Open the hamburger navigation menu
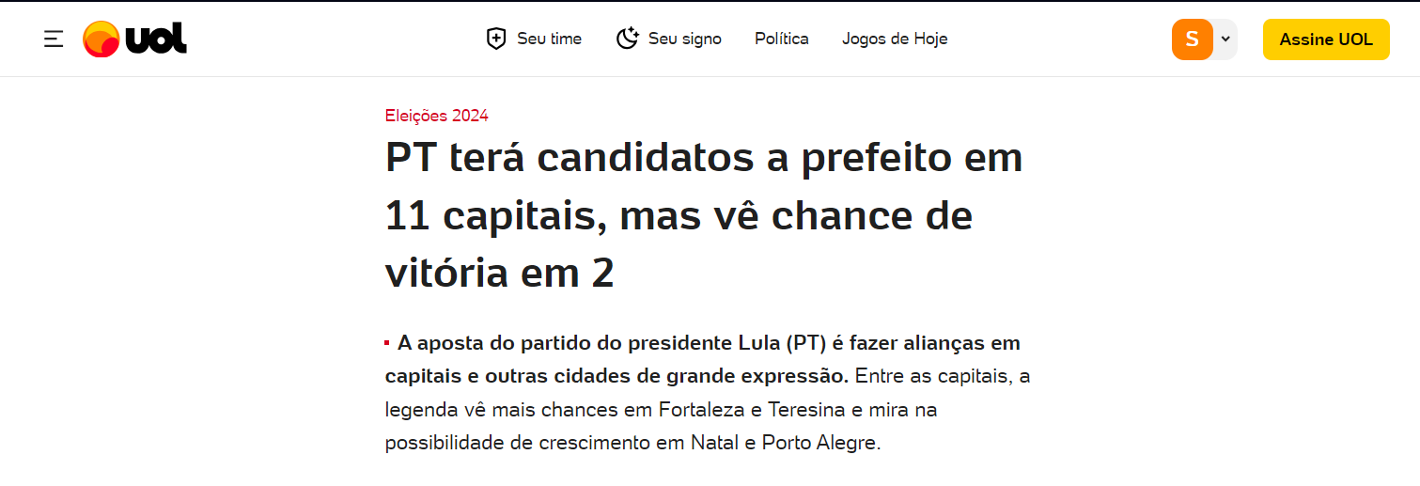 (x=54, y=39)
